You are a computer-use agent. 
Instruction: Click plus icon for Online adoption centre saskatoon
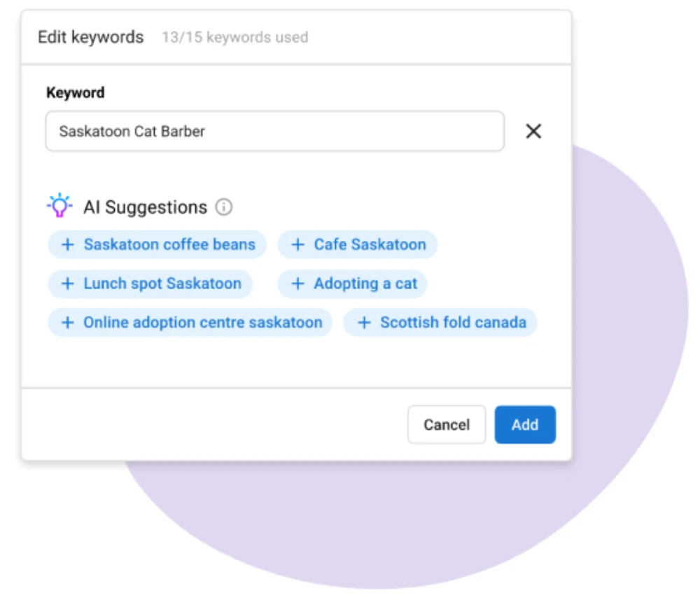(x=67, y=323)
